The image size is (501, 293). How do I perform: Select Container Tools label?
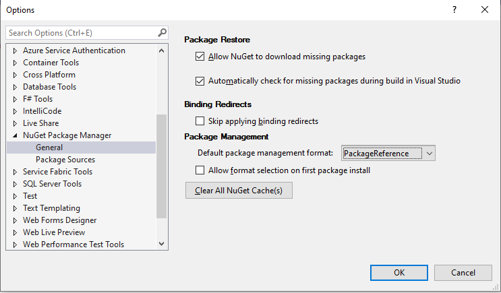click(x=51, y=63)
